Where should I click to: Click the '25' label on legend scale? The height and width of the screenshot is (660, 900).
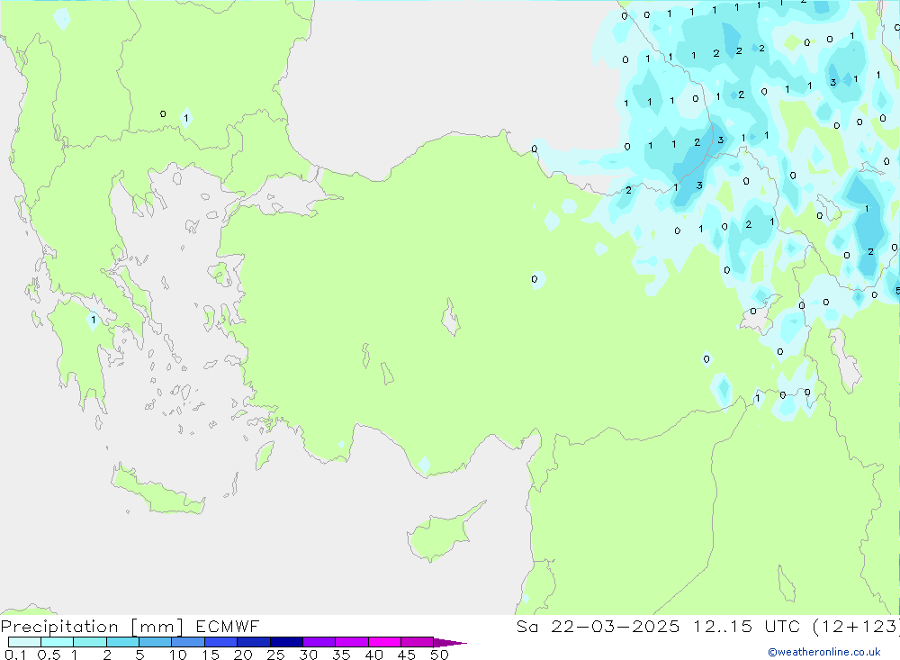coord(275,655)
